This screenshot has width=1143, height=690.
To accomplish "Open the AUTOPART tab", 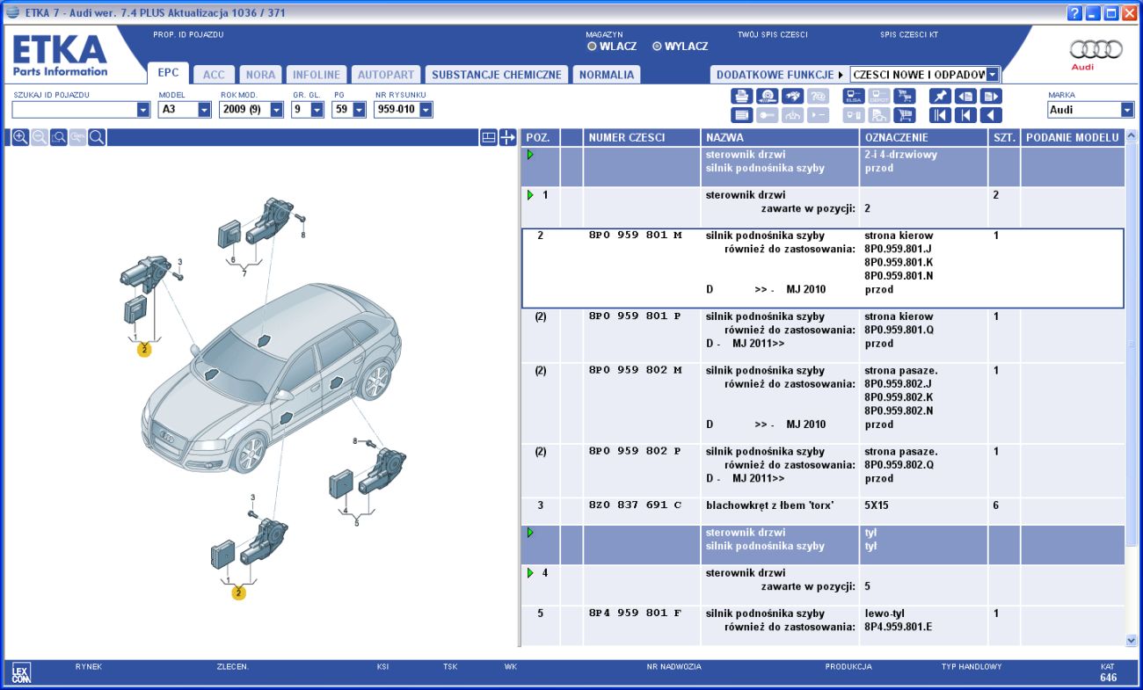I will pyautogui.click(x=385, y=75).
